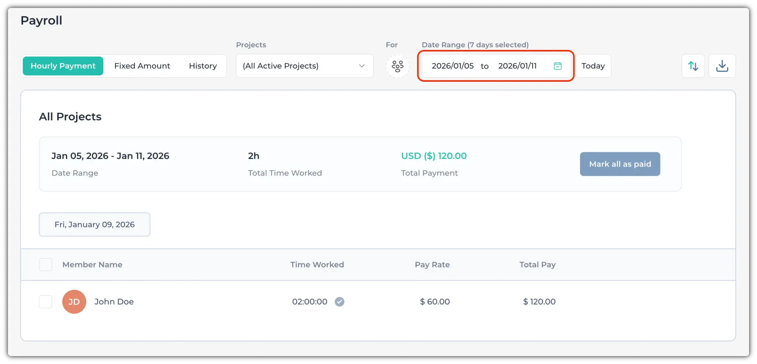Click the start date 2026/01/05 field
The image size is (757, 364).
click(x=452, y=66)
